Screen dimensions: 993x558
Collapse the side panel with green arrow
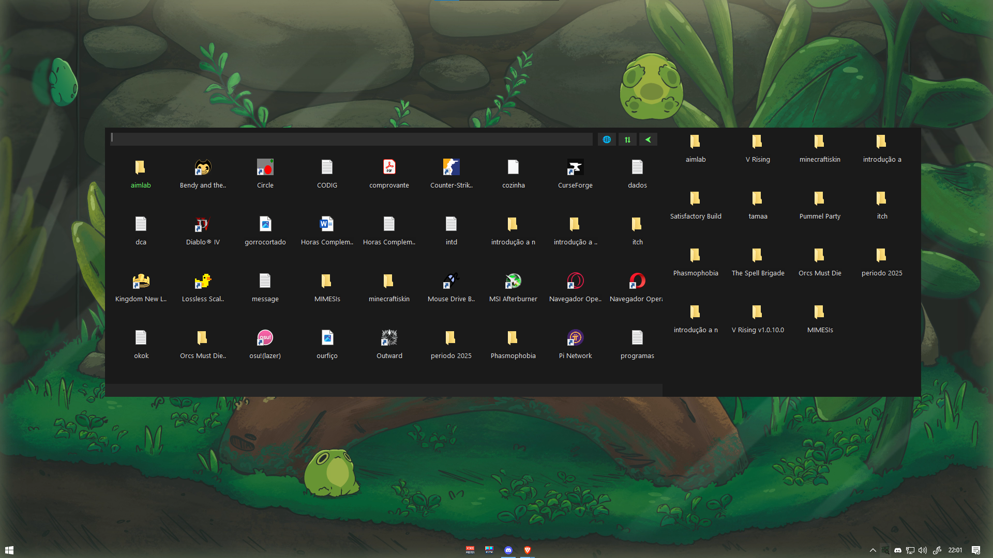(x=648, y=139)
